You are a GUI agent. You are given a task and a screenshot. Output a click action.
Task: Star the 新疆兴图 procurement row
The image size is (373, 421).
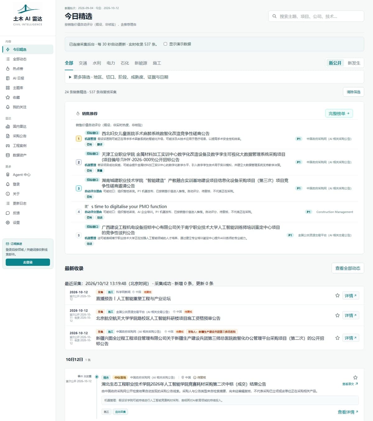coord(337,338)
